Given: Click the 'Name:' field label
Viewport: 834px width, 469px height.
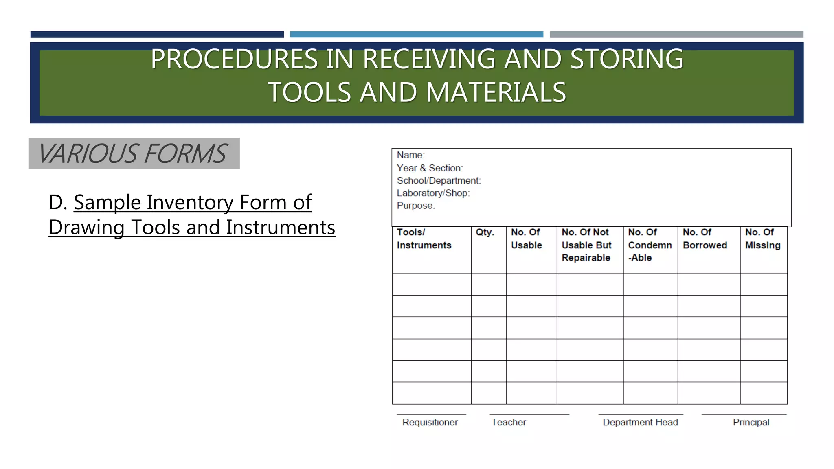Looking at the screenshot, I should coord(410,155).
